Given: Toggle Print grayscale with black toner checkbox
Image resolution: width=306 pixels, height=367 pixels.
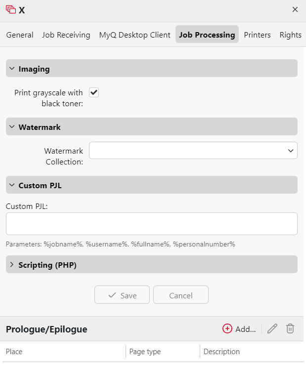Looking at the screenshot, I should click(x=94, y=92).
